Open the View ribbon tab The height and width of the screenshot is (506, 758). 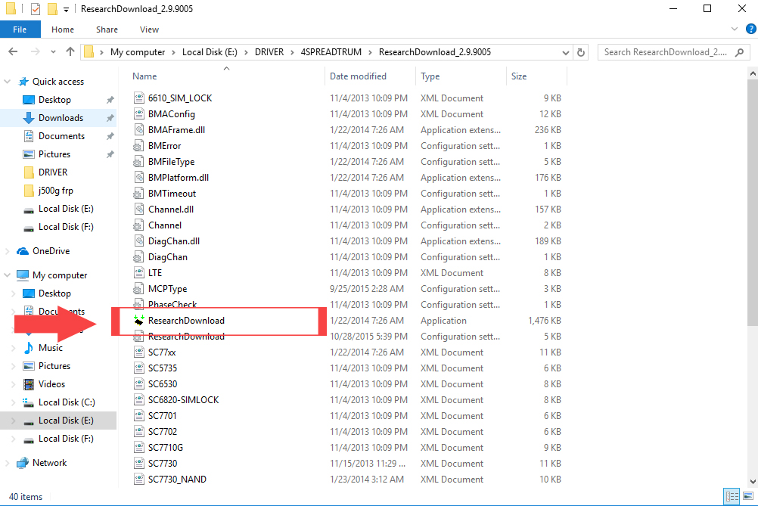click(149, 29)
